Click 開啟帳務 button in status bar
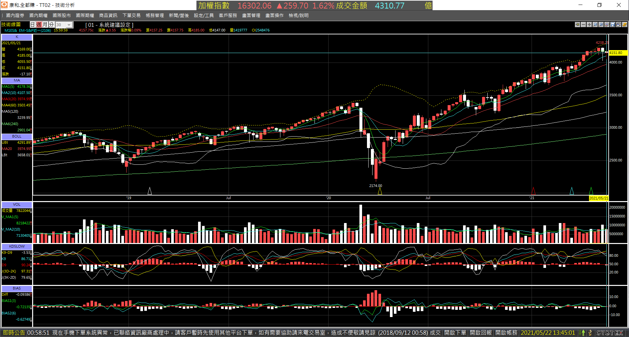 (506, 333)
